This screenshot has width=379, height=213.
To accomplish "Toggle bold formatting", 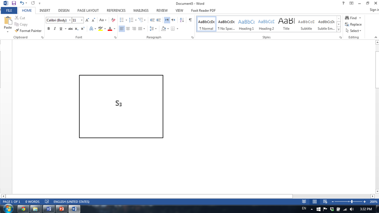I will [x=48, y=29].
